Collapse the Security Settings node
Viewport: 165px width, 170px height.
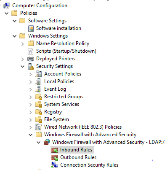[x=23, y=67]
